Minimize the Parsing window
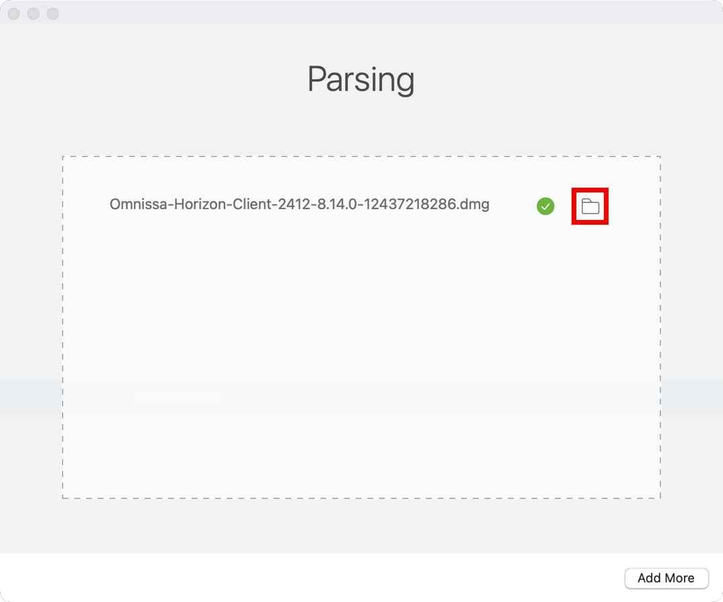Screen dimensions: 723x602 (33, 13)
